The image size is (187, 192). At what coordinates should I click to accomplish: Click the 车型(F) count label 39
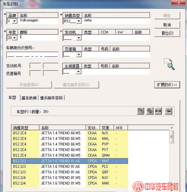tap(32, 112)
